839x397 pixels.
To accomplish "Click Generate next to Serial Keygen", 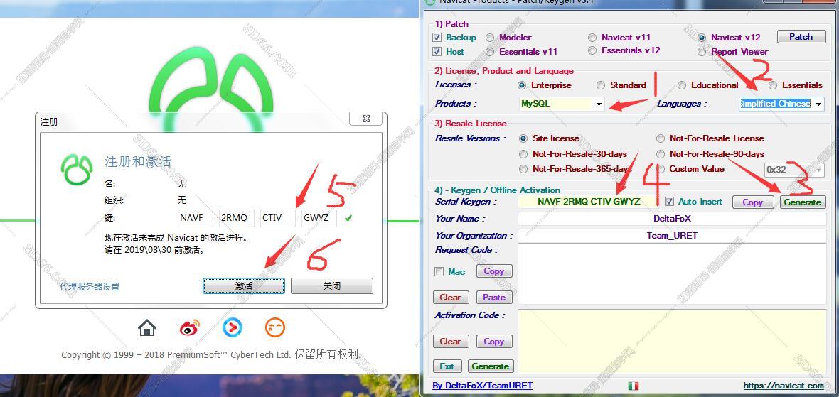I will [x=802, y=202].
